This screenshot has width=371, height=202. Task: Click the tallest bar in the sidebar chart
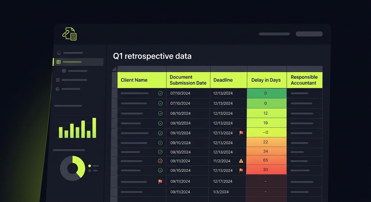coord(94,128)
